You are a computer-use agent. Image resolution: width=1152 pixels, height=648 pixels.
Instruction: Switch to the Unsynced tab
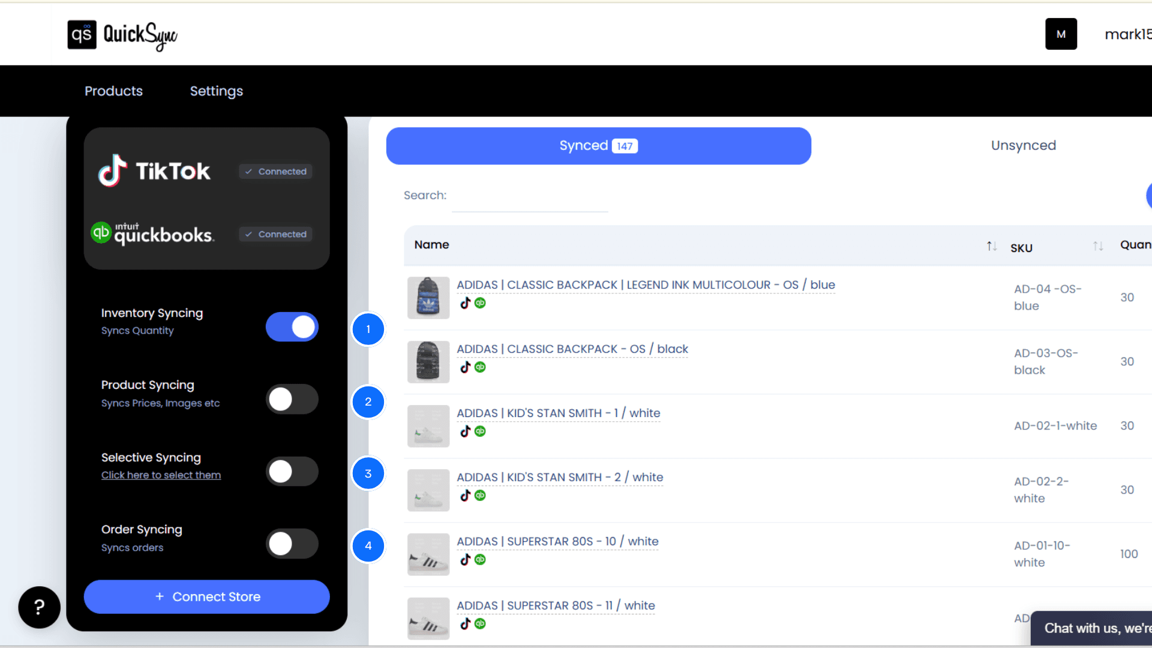1024,146
